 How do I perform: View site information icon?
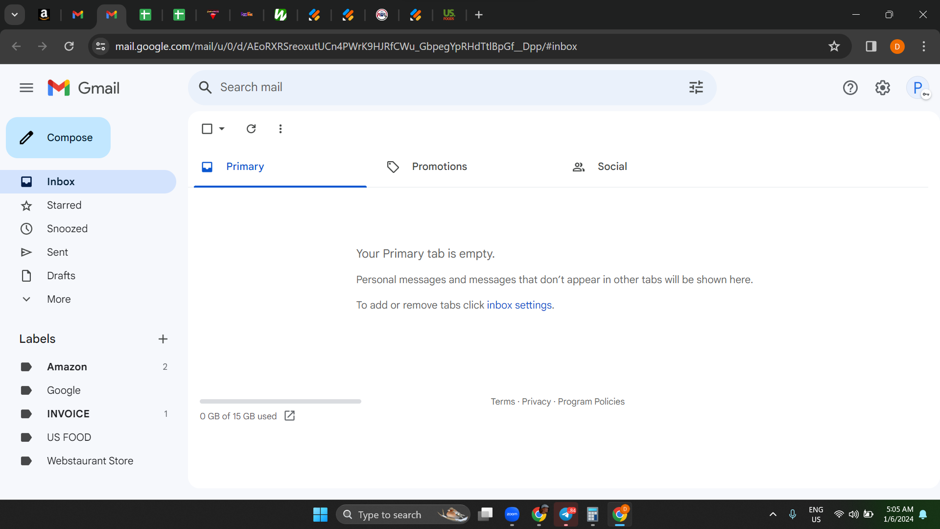pyautogui.click(x=100, y=47)
